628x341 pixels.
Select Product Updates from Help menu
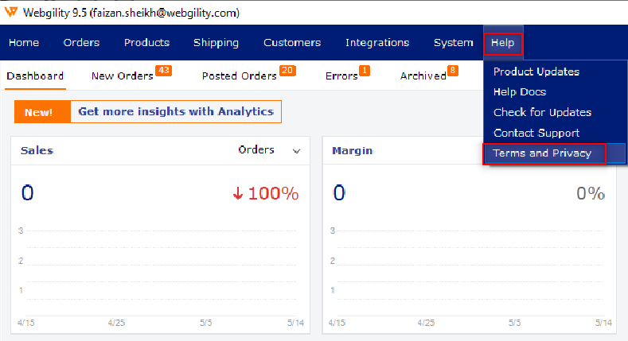point(536,72)
